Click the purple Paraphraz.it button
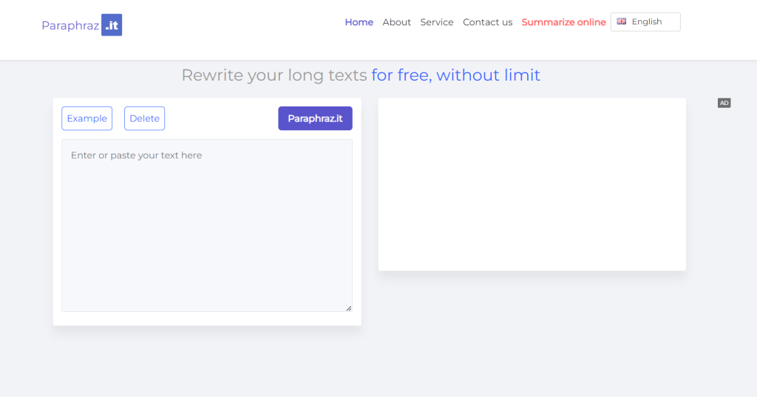This screenshot has width=757, height=397. click(x=315, y=118)
